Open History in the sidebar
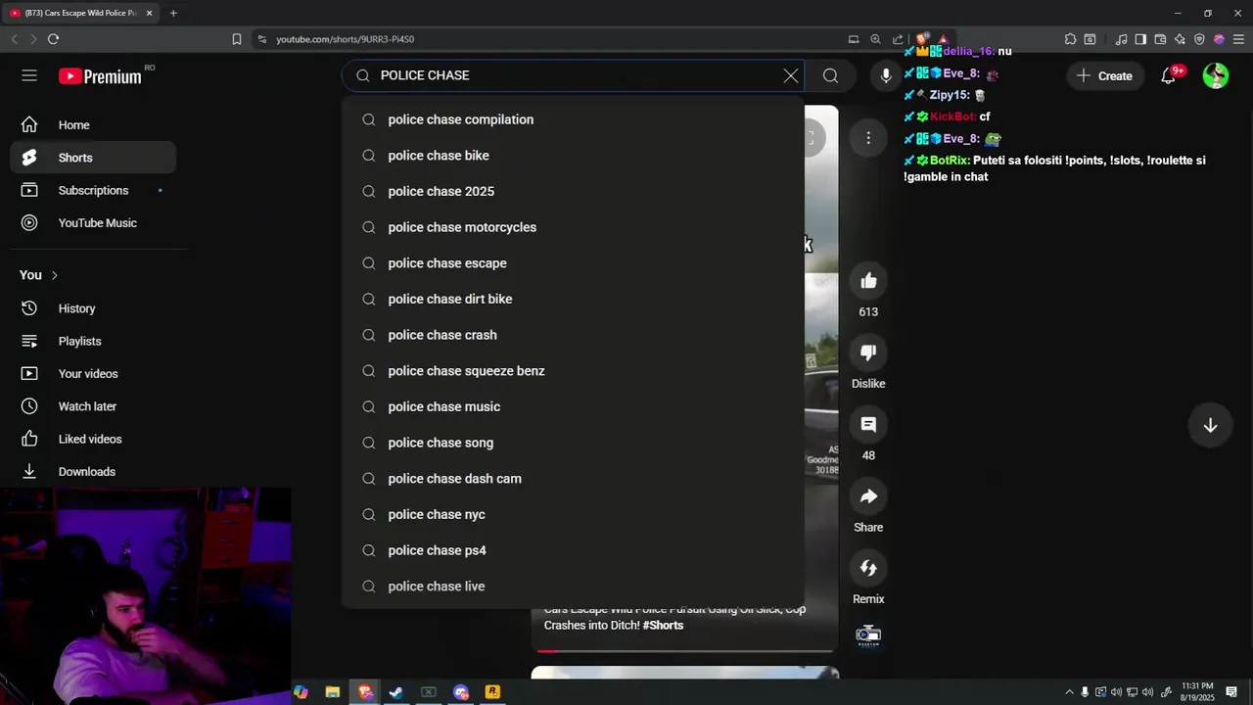Image resolution: width=1253 pixels, height=705 pixels. [x=93, y=308]
